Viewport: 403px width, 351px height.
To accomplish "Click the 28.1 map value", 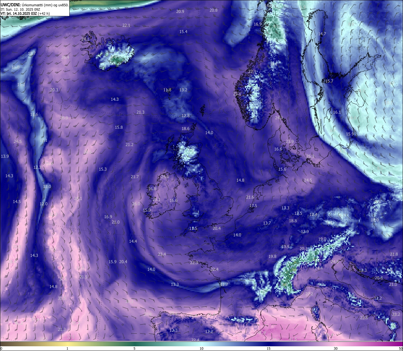I will 78,198.
